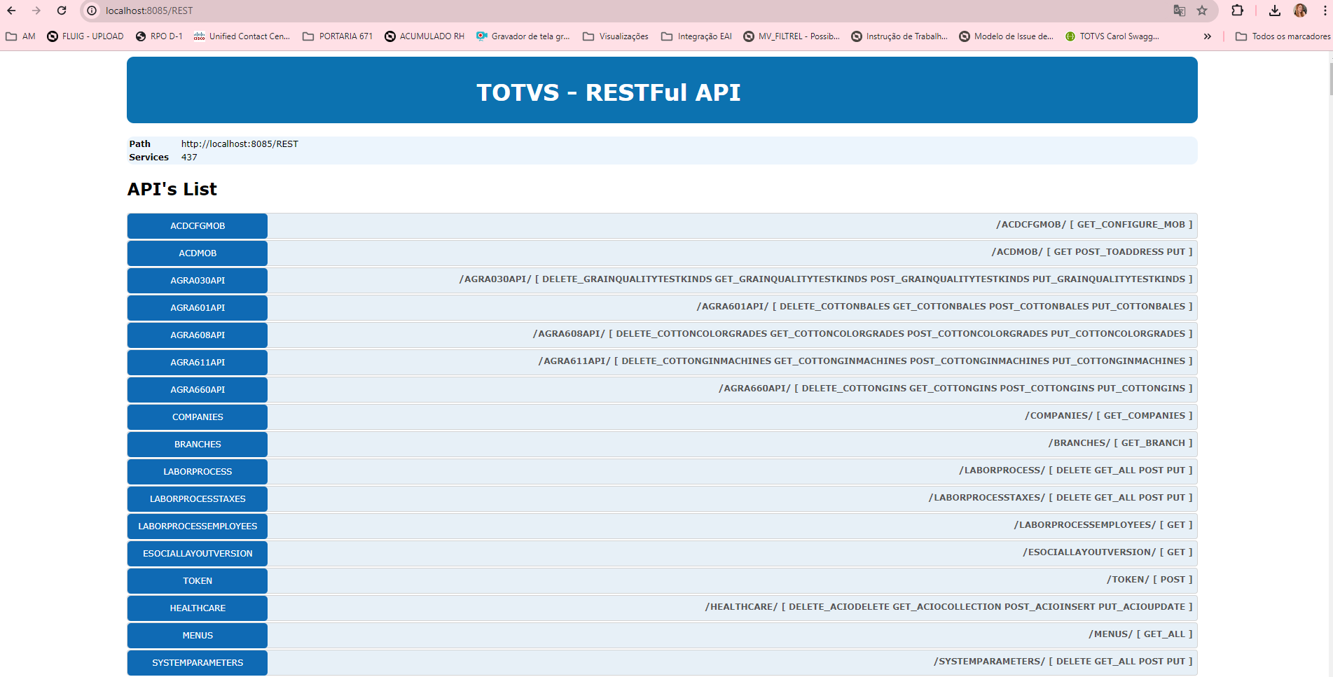This screenshot has width=1333, height=677.
Task: Click the /MENUS/ GET_ALL endpoint text
Action: point(1140,634)
